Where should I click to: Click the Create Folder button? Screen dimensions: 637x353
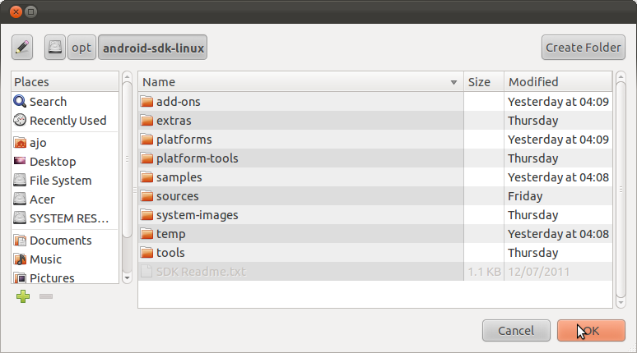point(583,48)
